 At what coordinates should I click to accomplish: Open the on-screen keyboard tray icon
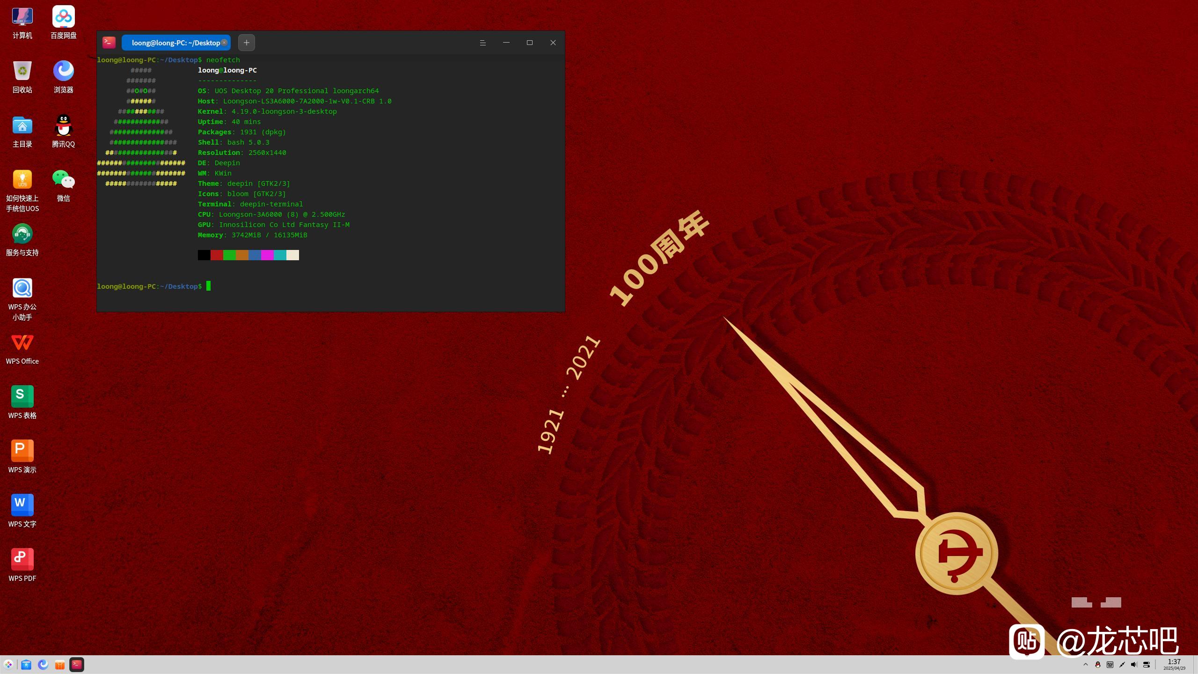click(x=1110, y=665)
